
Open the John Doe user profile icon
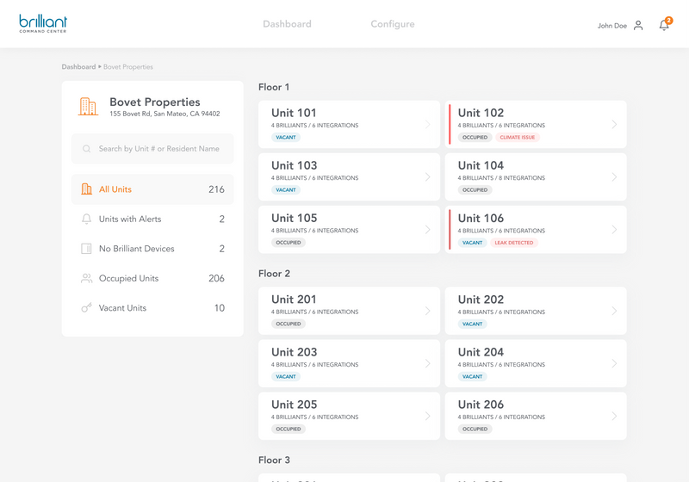click(x=638, y=26)
